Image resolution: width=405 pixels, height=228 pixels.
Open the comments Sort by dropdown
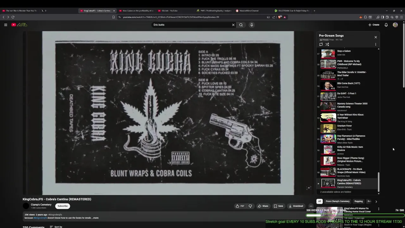point(56,227)
